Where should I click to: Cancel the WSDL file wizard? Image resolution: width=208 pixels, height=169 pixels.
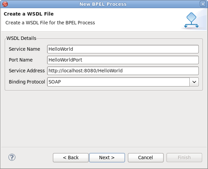point(145,158)
